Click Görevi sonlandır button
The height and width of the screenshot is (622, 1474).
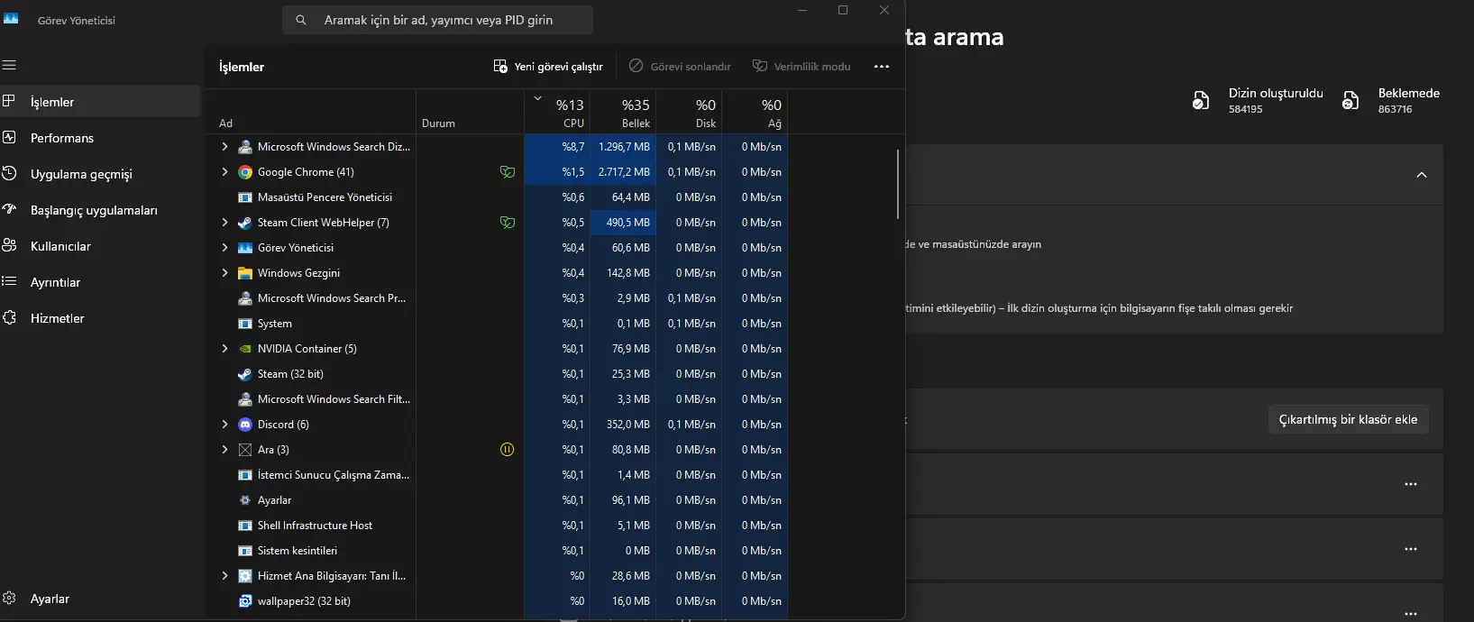pos(680,67)
